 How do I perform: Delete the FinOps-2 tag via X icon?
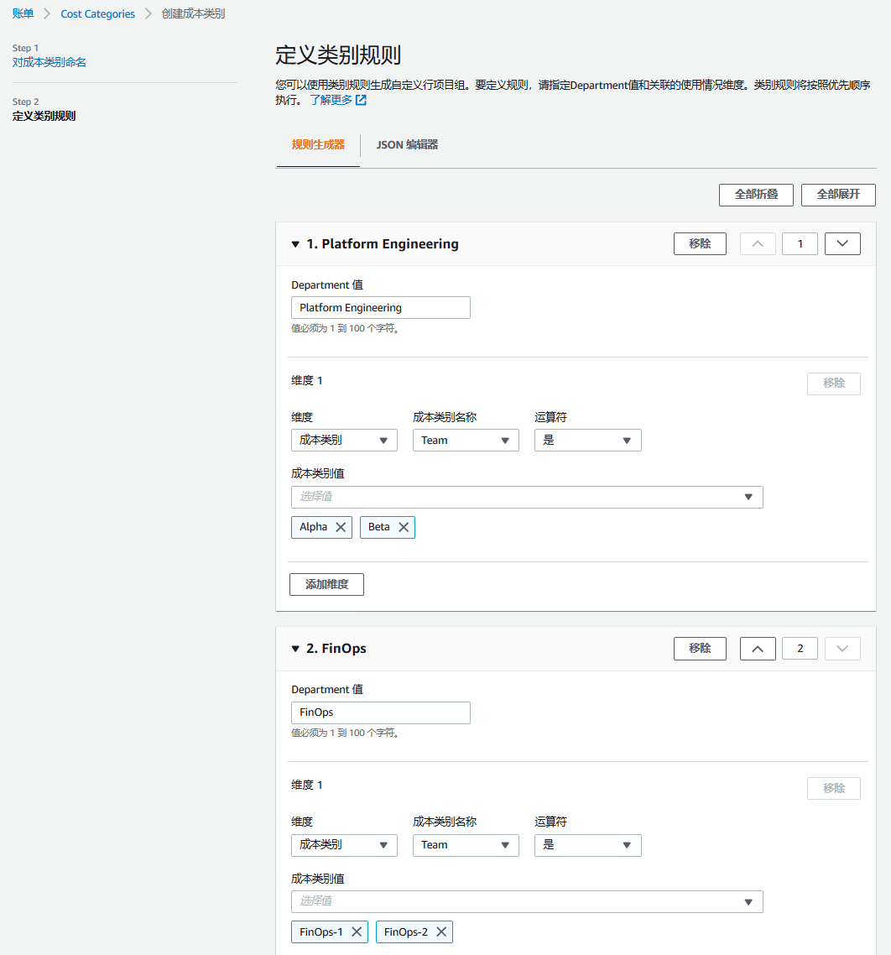pyautogui.click(x=441, y=932)
